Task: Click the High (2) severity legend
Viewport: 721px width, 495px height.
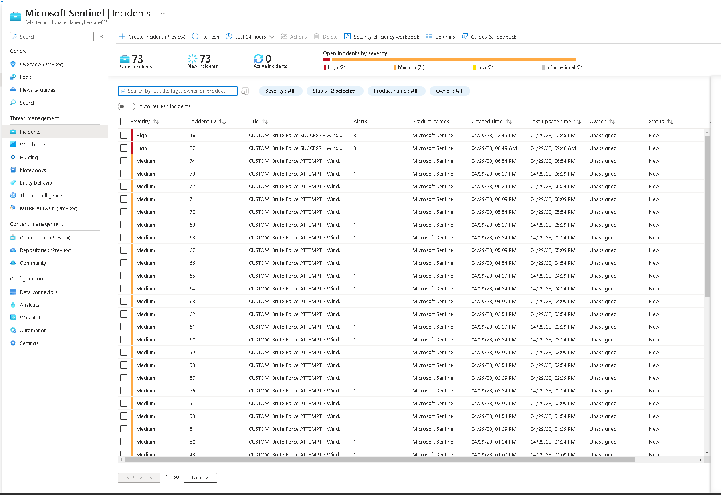Action: 335,67
